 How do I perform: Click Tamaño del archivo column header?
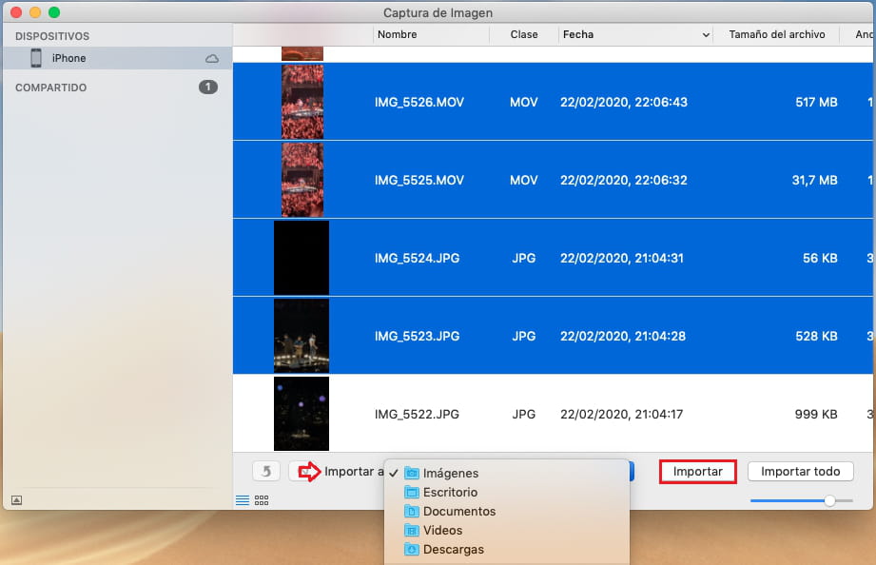click(x=776, y=34)
